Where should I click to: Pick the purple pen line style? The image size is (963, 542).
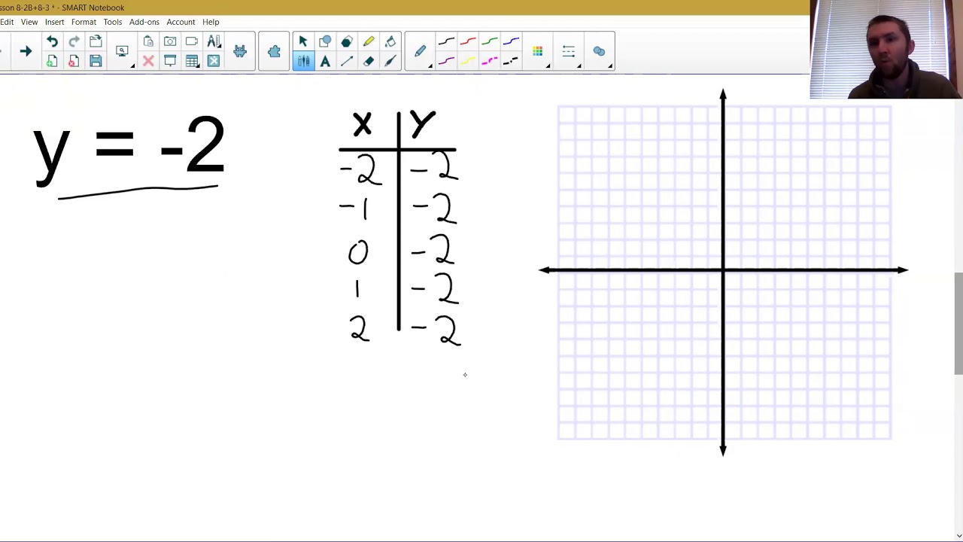[x=446, y=62]
